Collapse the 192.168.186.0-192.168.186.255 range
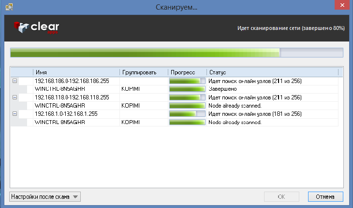 coord(15,81)
